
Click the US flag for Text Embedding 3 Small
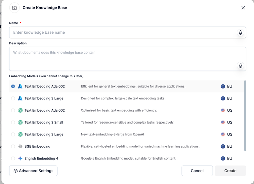[223, 122]
